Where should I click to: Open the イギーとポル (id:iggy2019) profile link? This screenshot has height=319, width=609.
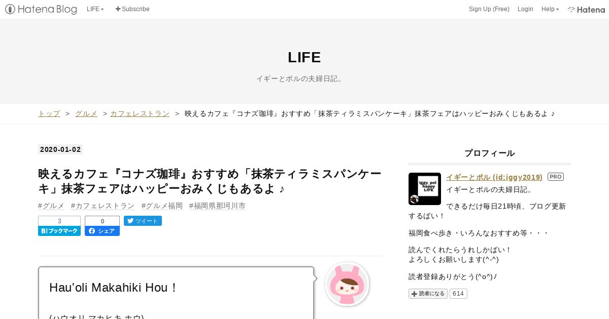(x=494, y=177)
